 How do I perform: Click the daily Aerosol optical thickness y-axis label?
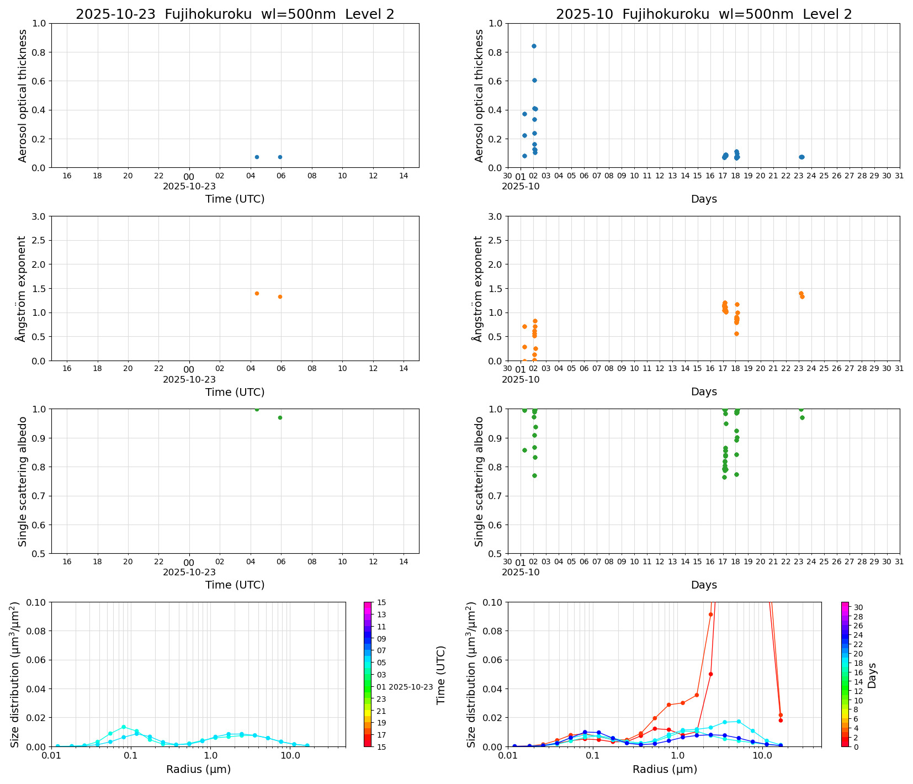23,96
